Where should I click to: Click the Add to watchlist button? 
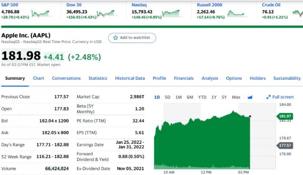click(x=132, y=38)
